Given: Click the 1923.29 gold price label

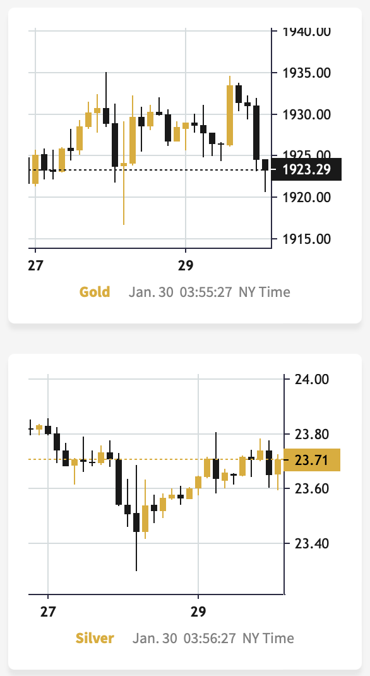Looking at the screenshot, I should 307,169.
